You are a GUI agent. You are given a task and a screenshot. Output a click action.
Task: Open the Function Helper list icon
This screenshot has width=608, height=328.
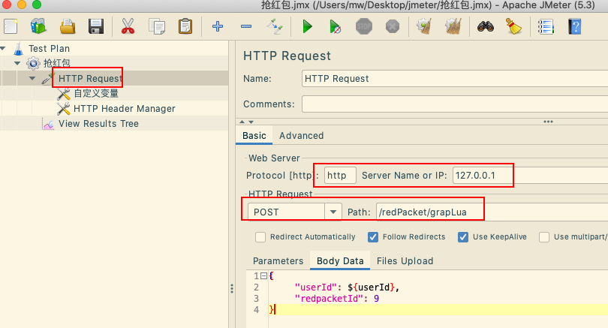coord(546,27)
